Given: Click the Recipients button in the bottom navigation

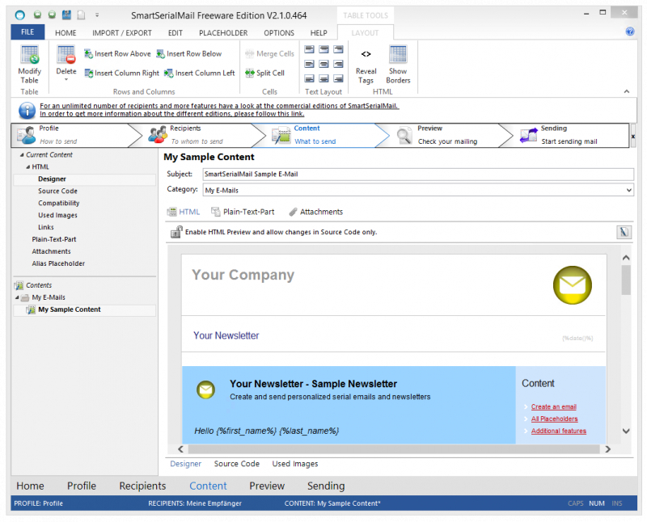Looking at the screenshot, I should 142,486.
